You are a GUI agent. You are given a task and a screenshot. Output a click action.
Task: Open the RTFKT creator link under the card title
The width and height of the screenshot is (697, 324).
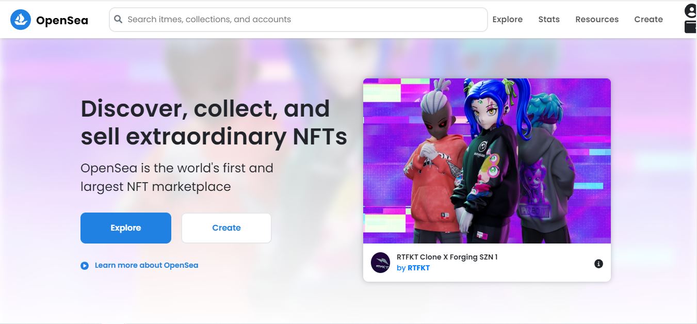pos(418,268)
